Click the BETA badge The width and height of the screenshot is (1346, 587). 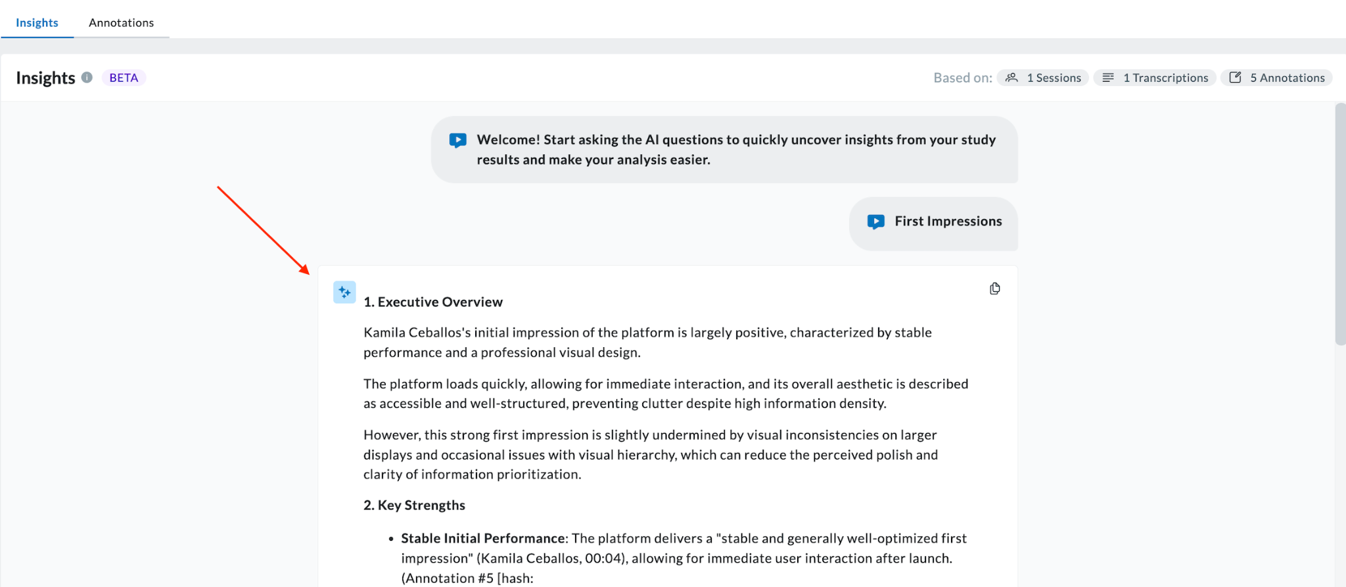[x=124, y=78]
